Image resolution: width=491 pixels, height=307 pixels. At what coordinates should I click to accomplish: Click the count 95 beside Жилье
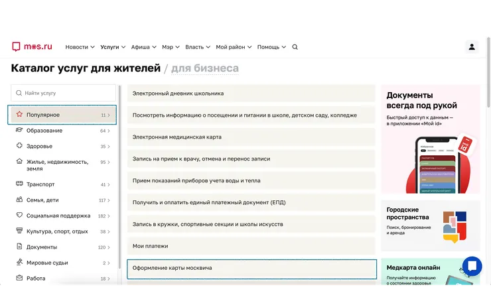point(103,162)
